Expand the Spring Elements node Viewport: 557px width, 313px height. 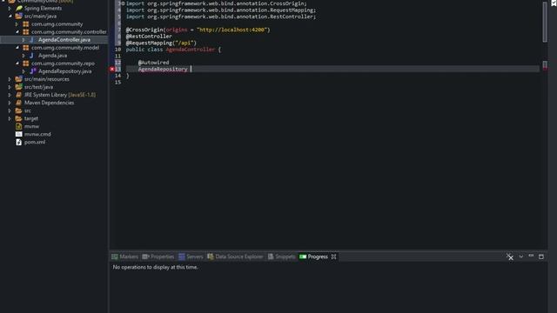10,8
